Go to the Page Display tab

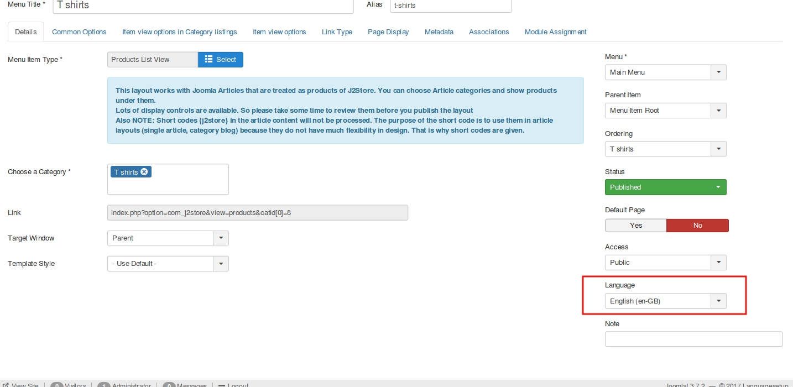(x=388, y=32)
